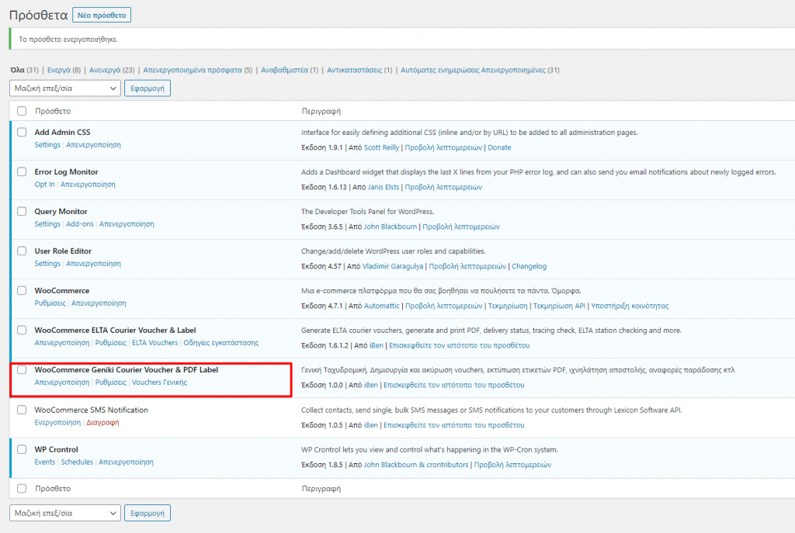This screenshot has width=795, height=533.
Task: Click Opt In under Error Log Monitor
Action: tap(44, 185)
